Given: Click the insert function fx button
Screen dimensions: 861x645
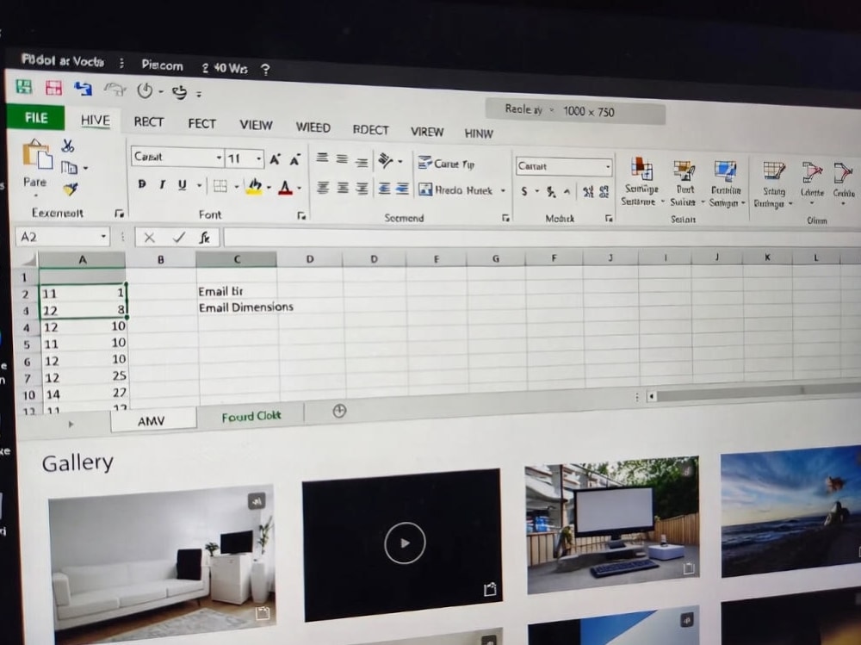Looking at the screenshot, I should click(205, 238).
